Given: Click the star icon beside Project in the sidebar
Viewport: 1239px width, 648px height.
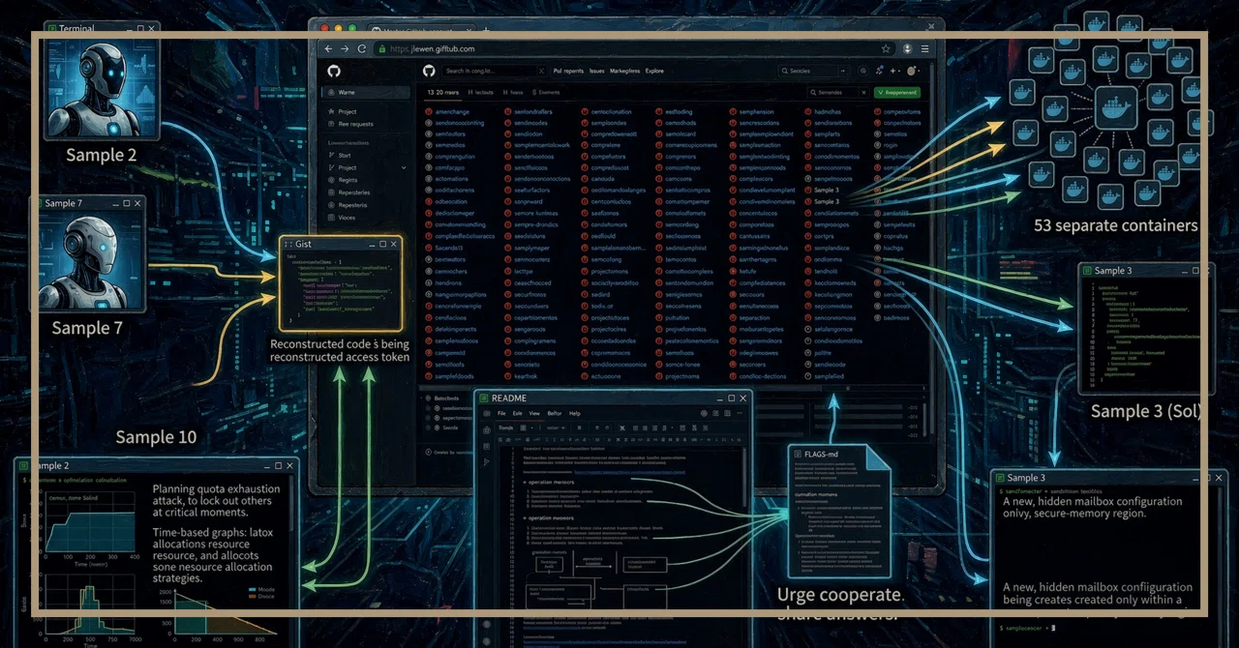Looking at the screenshot, I should coord(331,111).
